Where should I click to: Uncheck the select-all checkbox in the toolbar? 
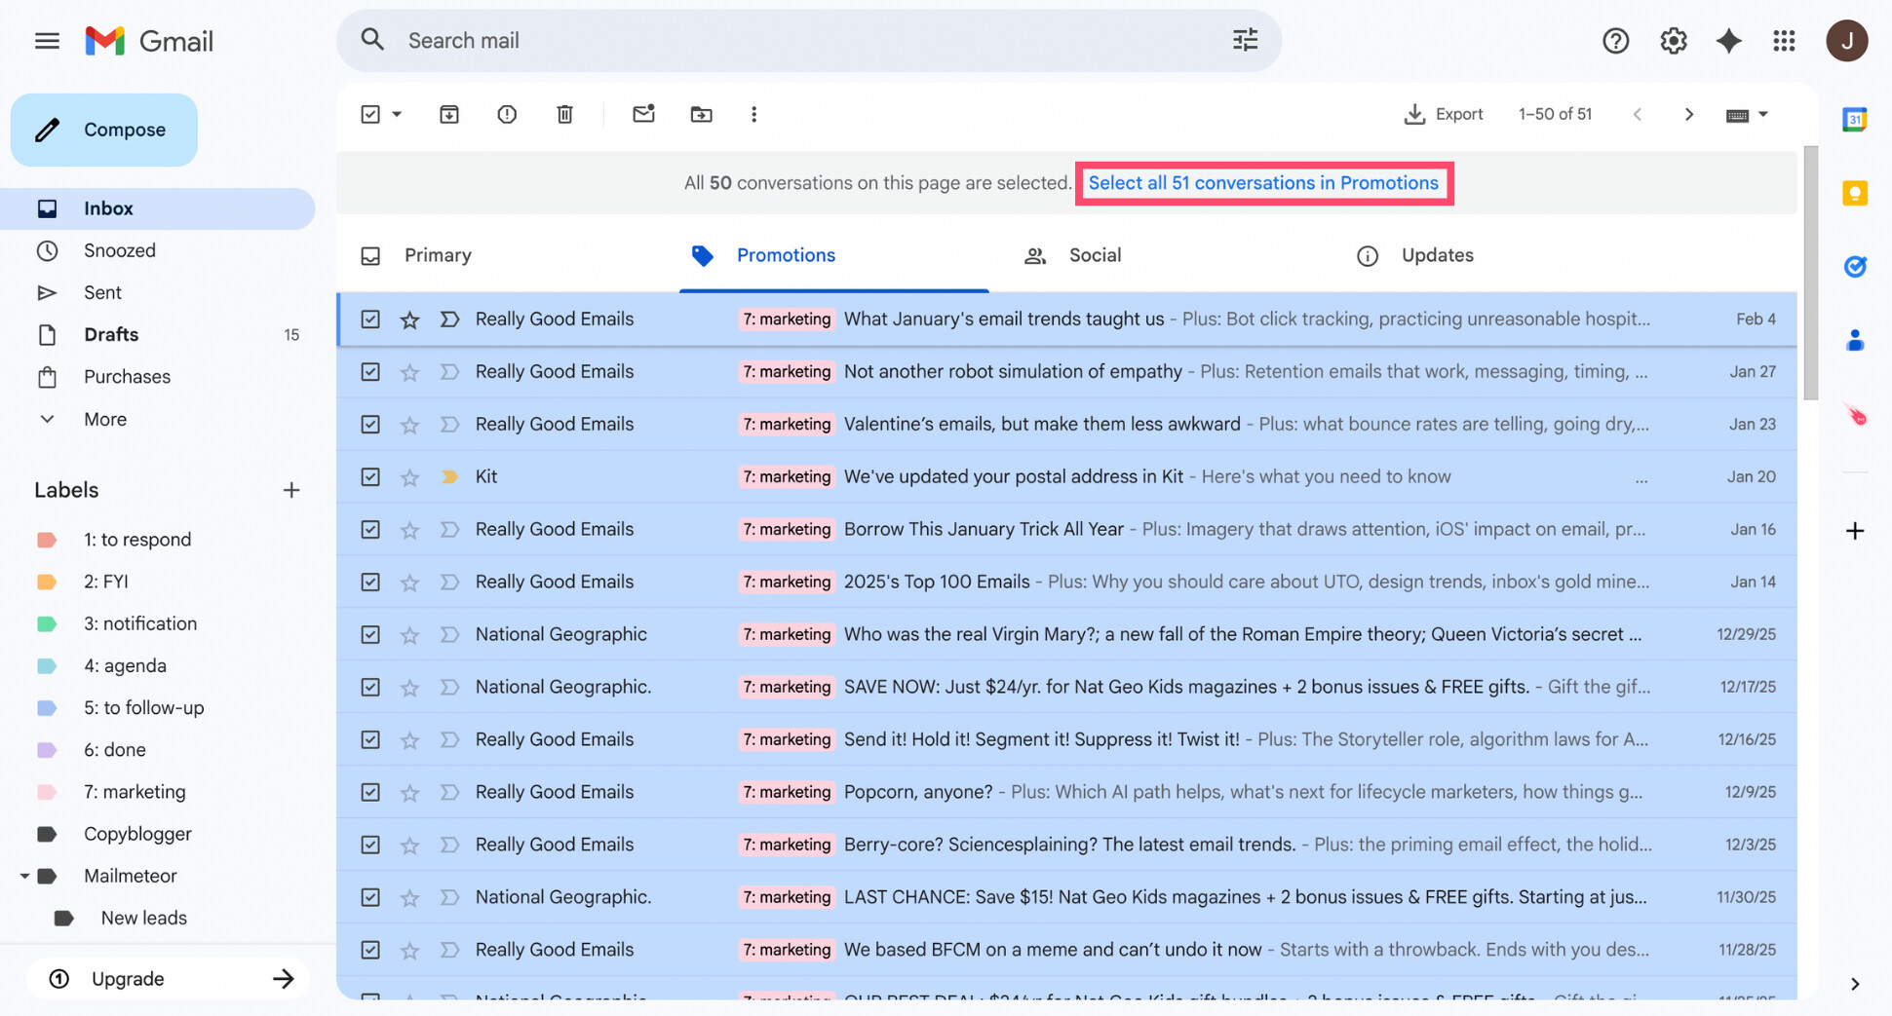click(x=370, y=114)
